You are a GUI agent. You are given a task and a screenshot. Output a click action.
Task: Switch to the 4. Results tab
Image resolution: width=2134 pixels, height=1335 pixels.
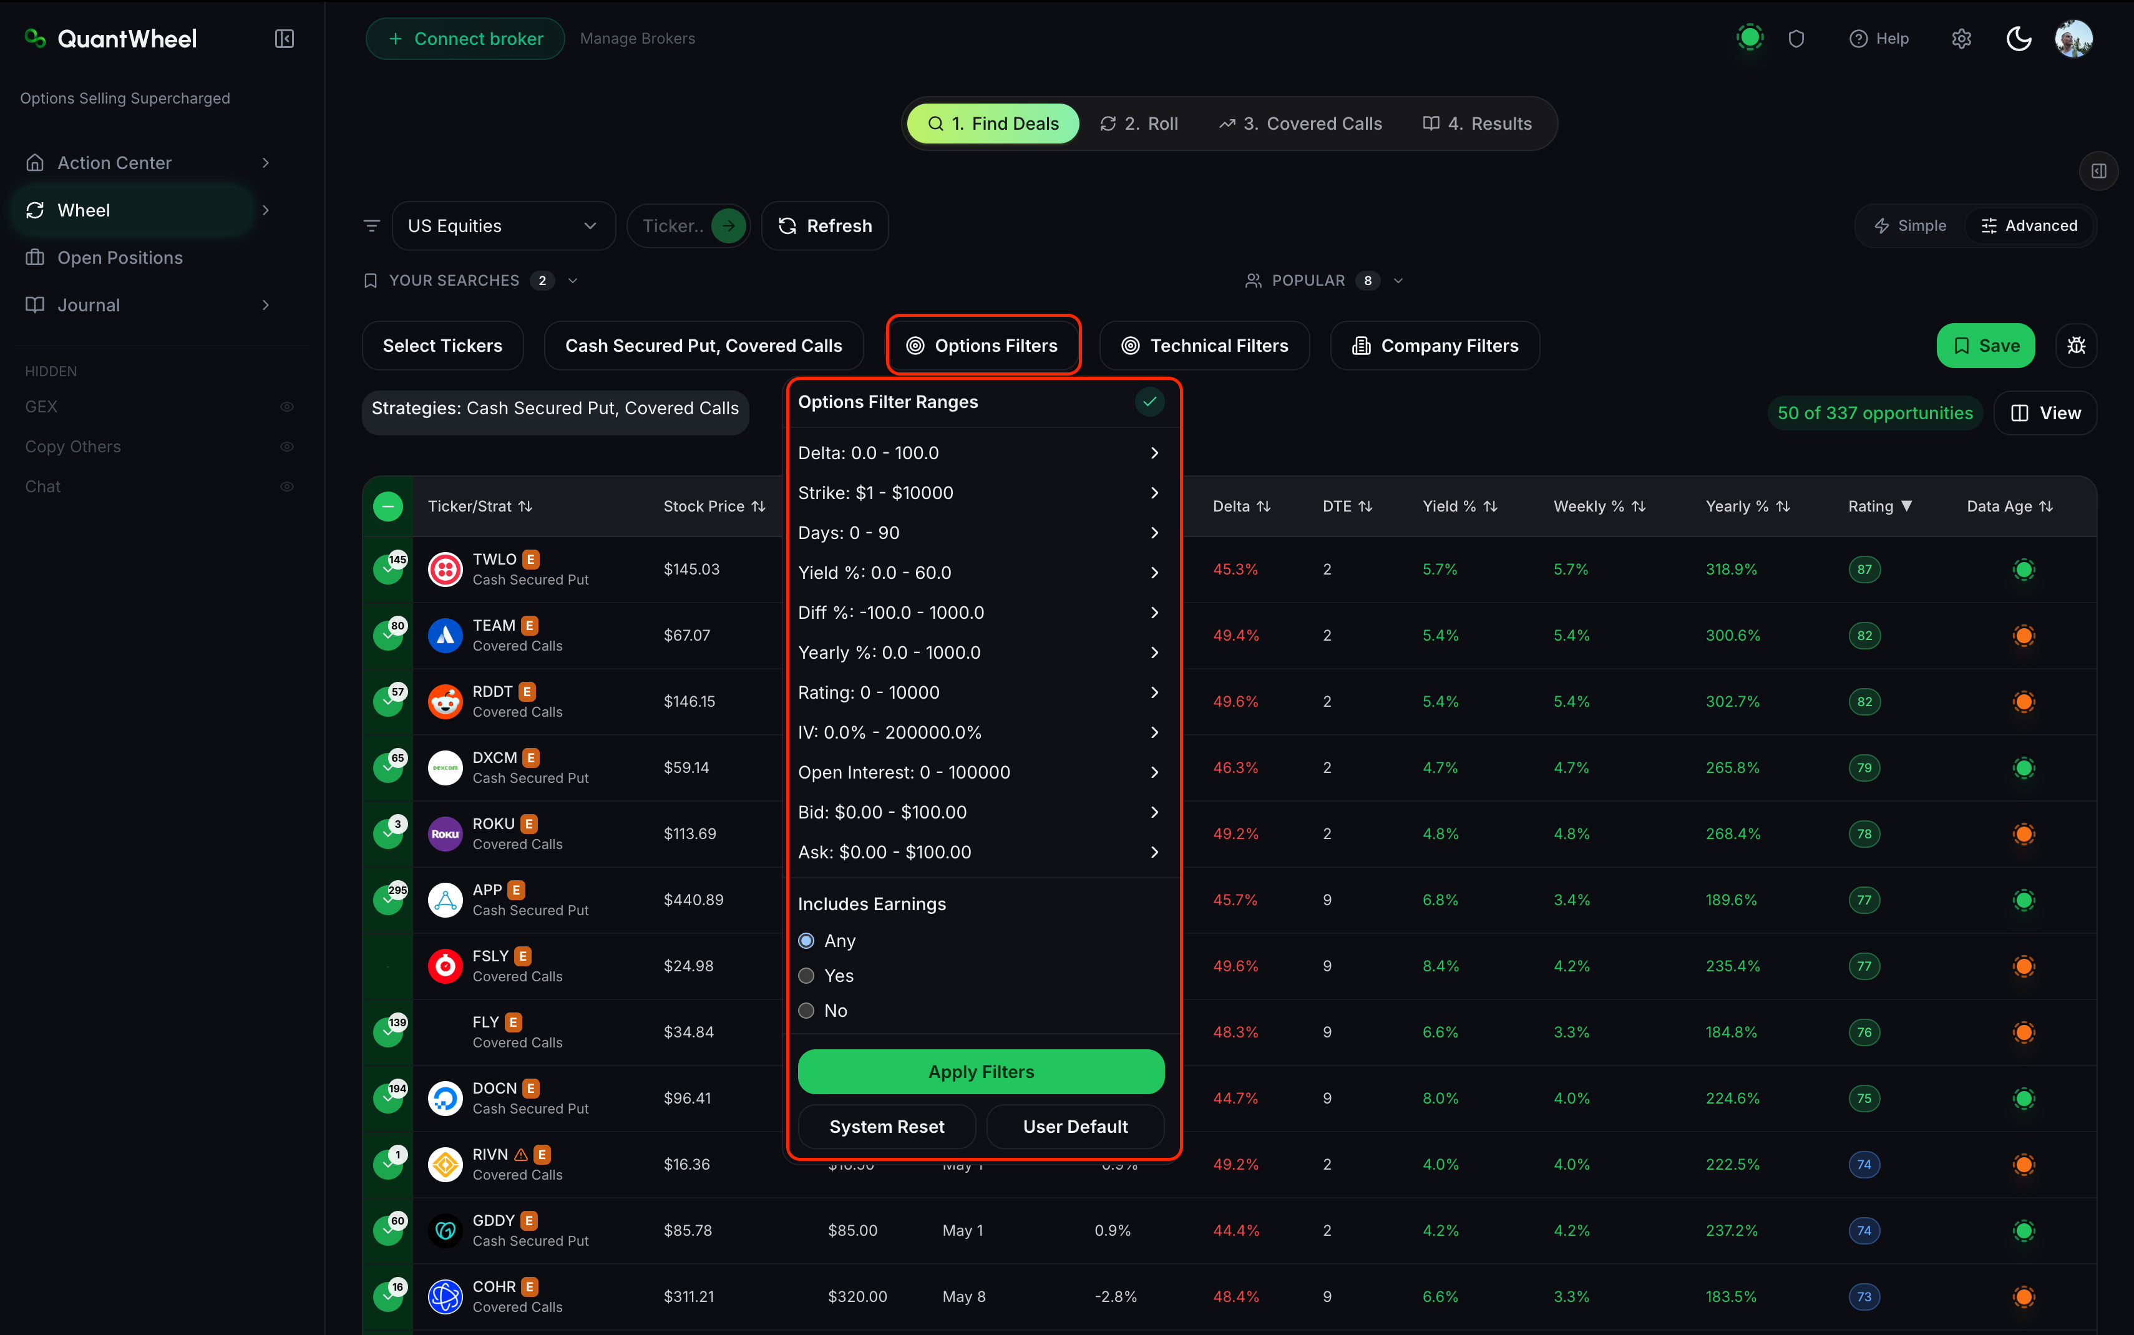tap(1478, 124)
